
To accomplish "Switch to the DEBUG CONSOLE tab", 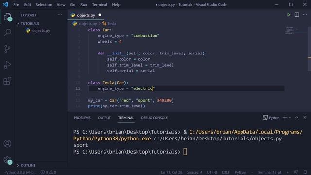I will (x=155, y=118).
